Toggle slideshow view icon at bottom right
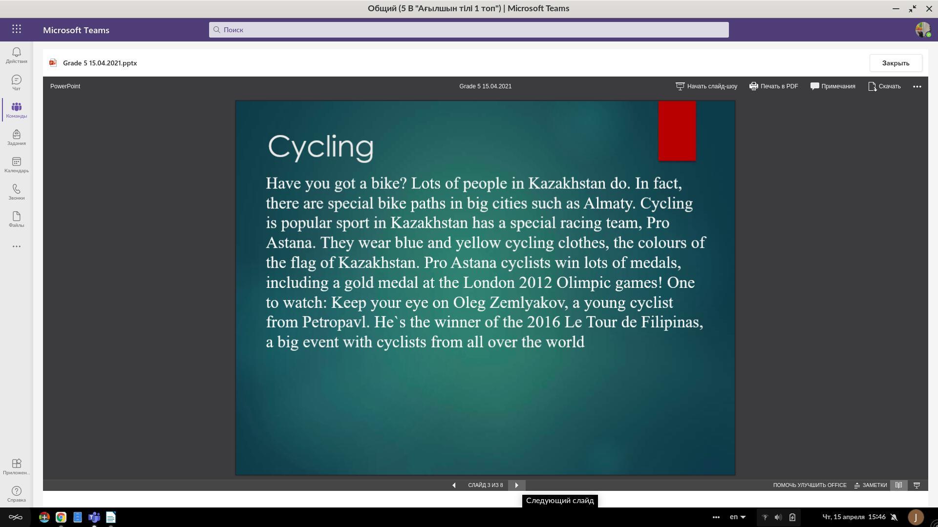Viewport: 938px width, 527px height. [x=917, y=485]
